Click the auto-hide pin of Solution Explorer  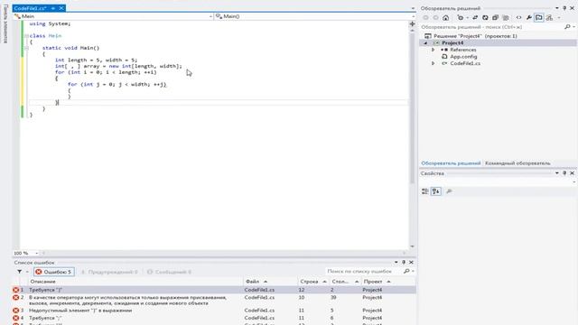tap(564, 8)
